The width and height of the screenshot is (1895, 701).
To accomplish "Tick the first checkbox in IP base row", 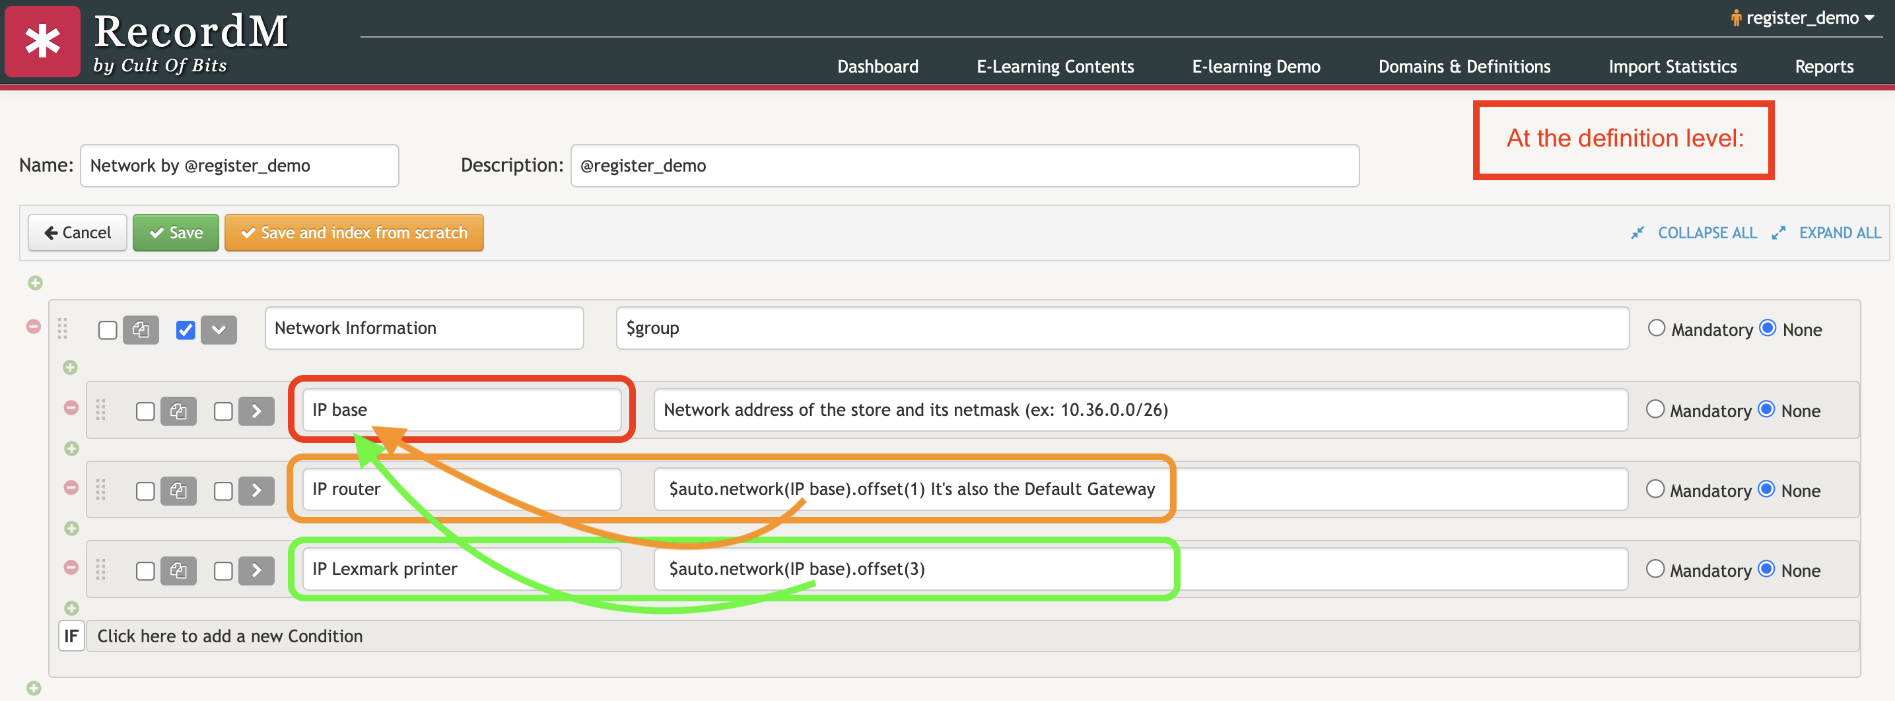I will pos(146,411).
